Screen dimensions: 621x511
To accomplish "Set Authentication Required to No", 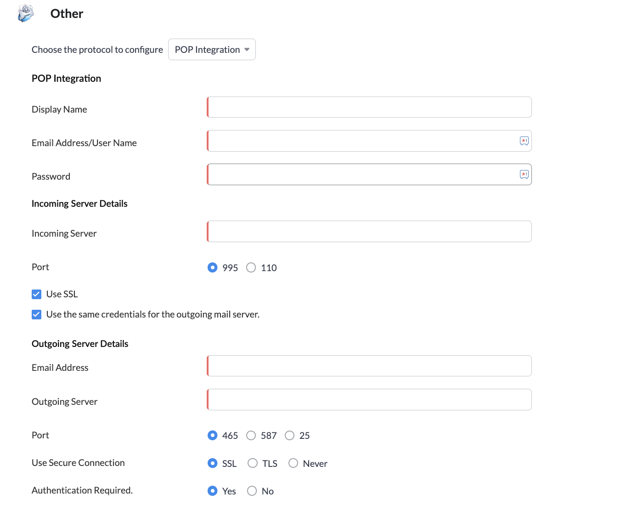I will [x=252, y=491].
